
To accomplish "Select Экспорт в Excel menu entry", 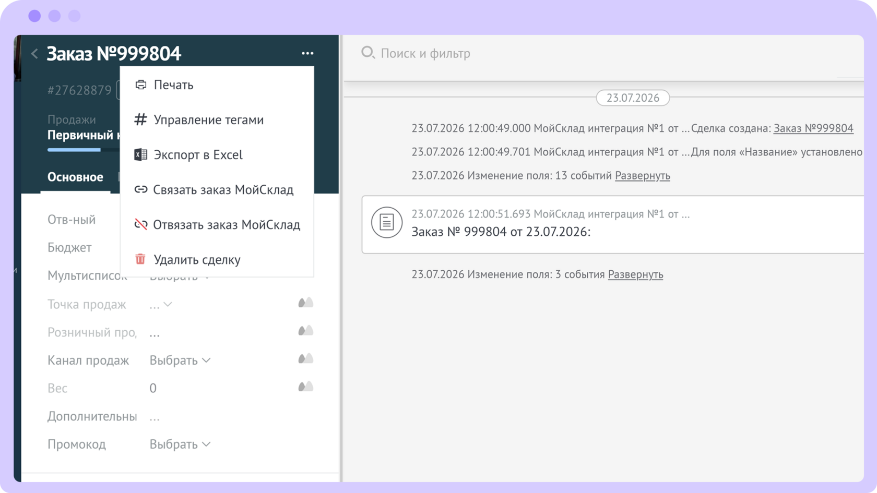I will click(x=217, y=154).
